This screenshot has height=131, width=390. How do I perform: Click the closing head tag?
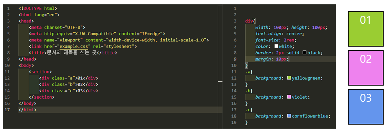click(x=27, y=59)
